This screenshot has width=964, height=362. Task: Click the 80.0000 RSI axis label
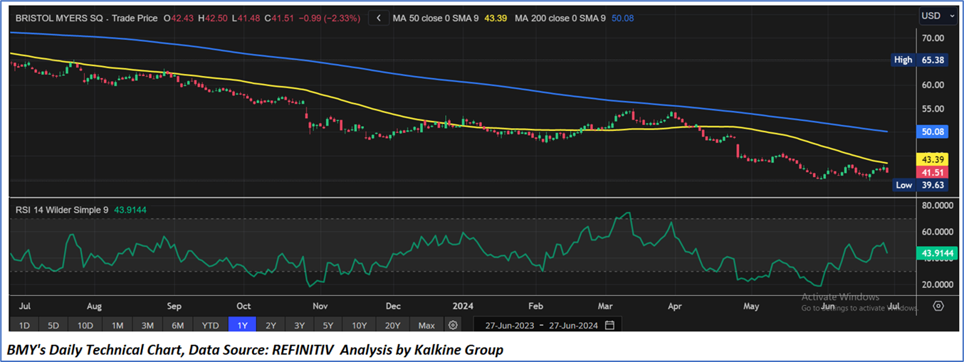tap(937, 206)
